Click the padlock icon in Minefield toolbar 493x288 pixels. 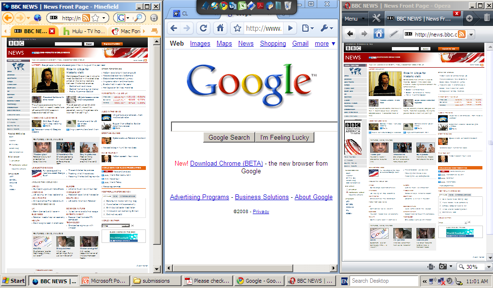[154, 18]
